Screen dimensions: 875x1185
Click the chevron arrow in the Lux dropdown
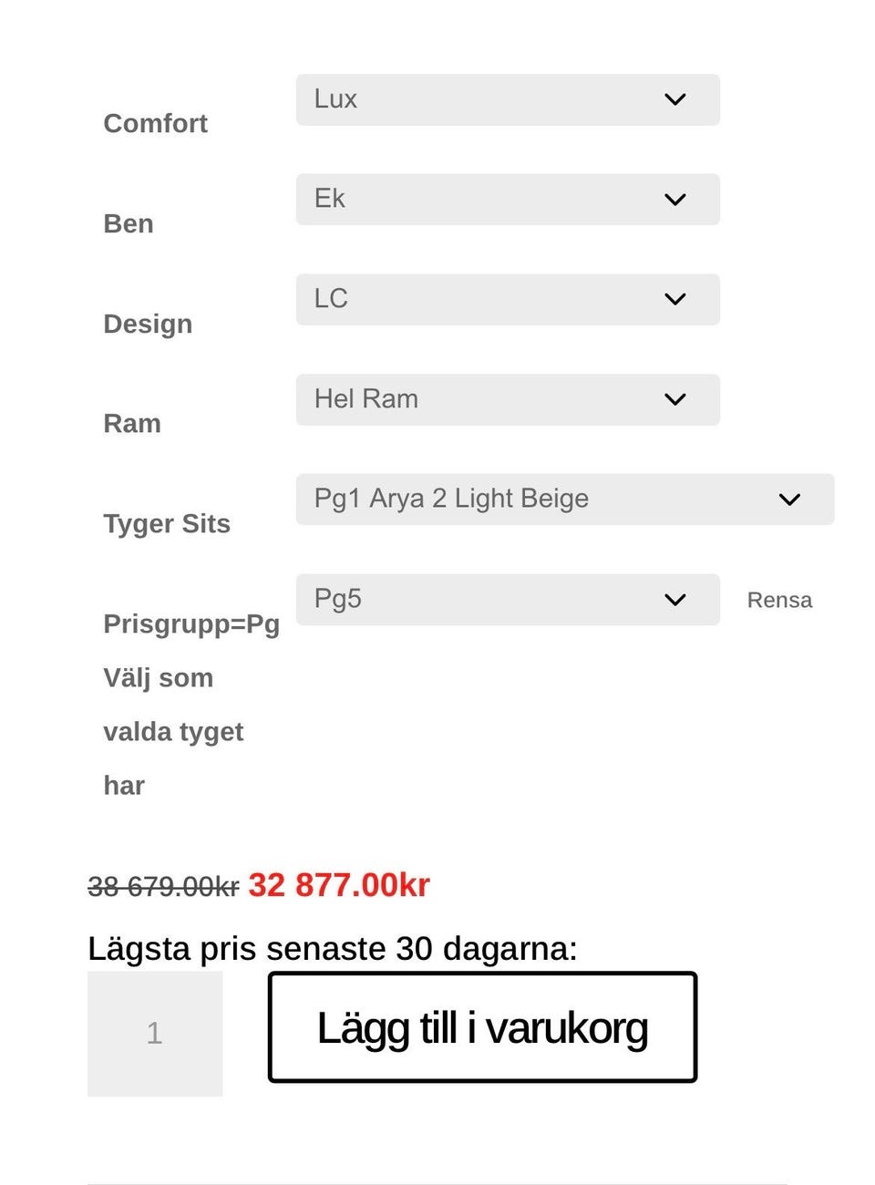674,99
